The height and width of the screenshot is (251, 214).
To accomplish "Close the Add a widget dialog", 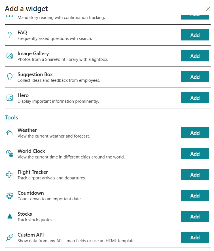I will 208,9.
